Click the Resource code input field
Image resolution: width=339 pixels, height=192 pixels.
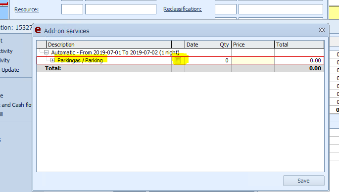pyautogui.click(x=72, y=9)
